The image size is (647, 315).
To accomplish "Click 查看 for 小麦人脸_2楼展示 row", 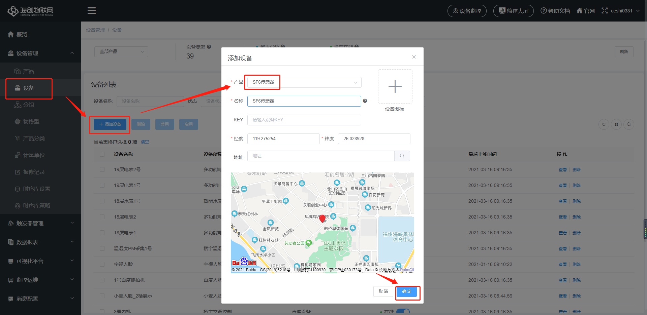I will pyautogui.click(x=563, y=296).
